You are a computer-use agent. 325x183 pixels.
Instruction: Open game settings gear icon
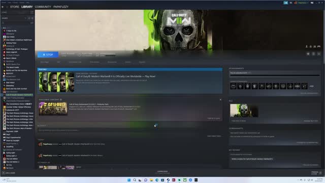[308, 54]
